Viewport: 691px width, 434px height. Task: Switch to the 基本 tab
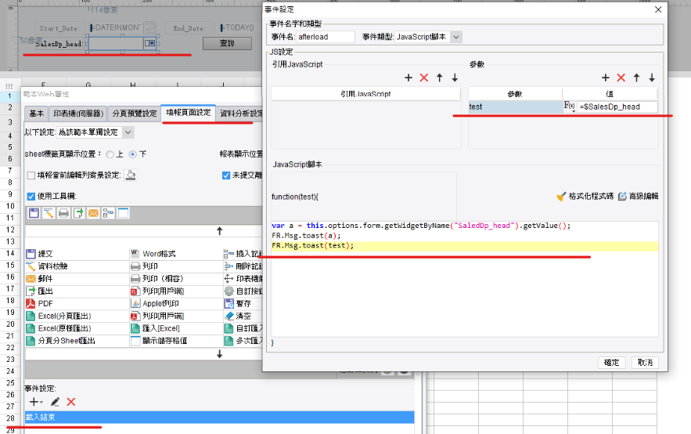[37, 114]
